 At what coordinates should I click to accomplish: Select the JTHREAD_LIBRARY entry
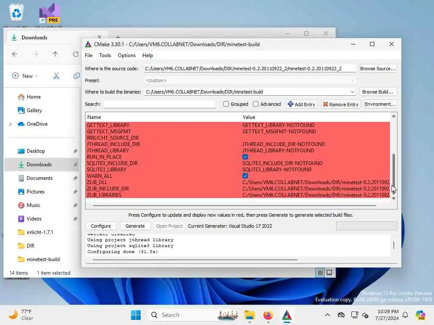pos(108,150)
